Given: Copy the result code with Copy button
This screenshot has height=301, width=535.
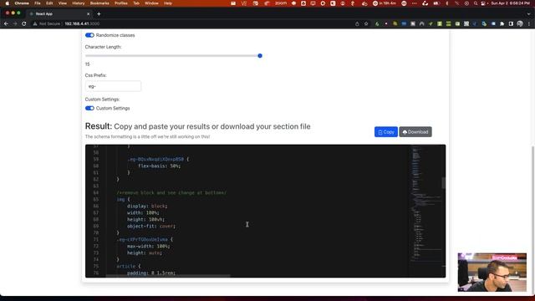Looking at the screenshot, I should click(x=386, y=132).
